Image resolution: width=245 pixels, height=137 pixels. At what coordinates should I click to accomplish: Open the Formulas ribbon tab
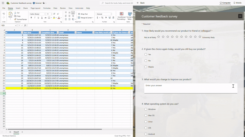point(47,8)
